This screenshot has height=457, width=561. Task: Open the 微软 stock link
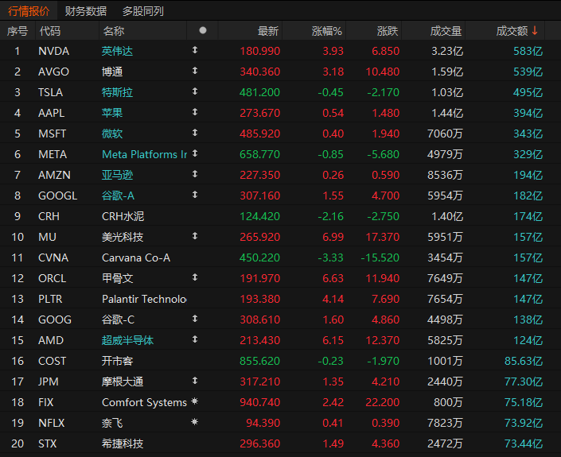click(x=112, y=134)
